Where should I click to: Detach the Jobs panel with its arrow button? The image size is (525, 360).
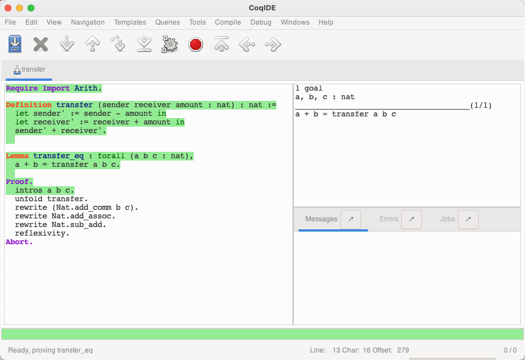tap(468, 220)
